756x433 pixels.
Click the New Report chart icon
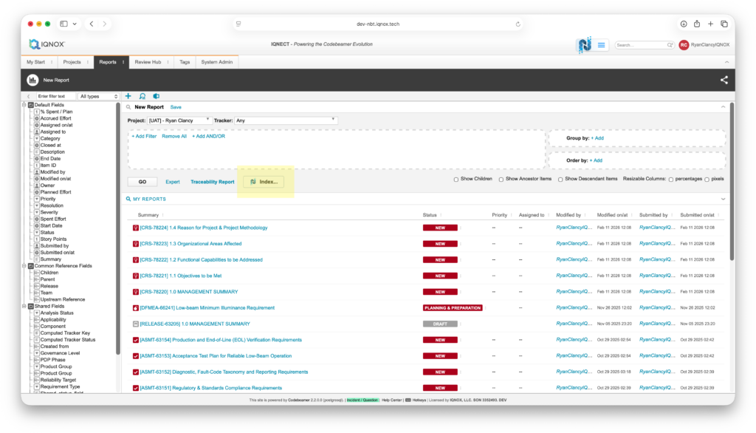[32, 80]
